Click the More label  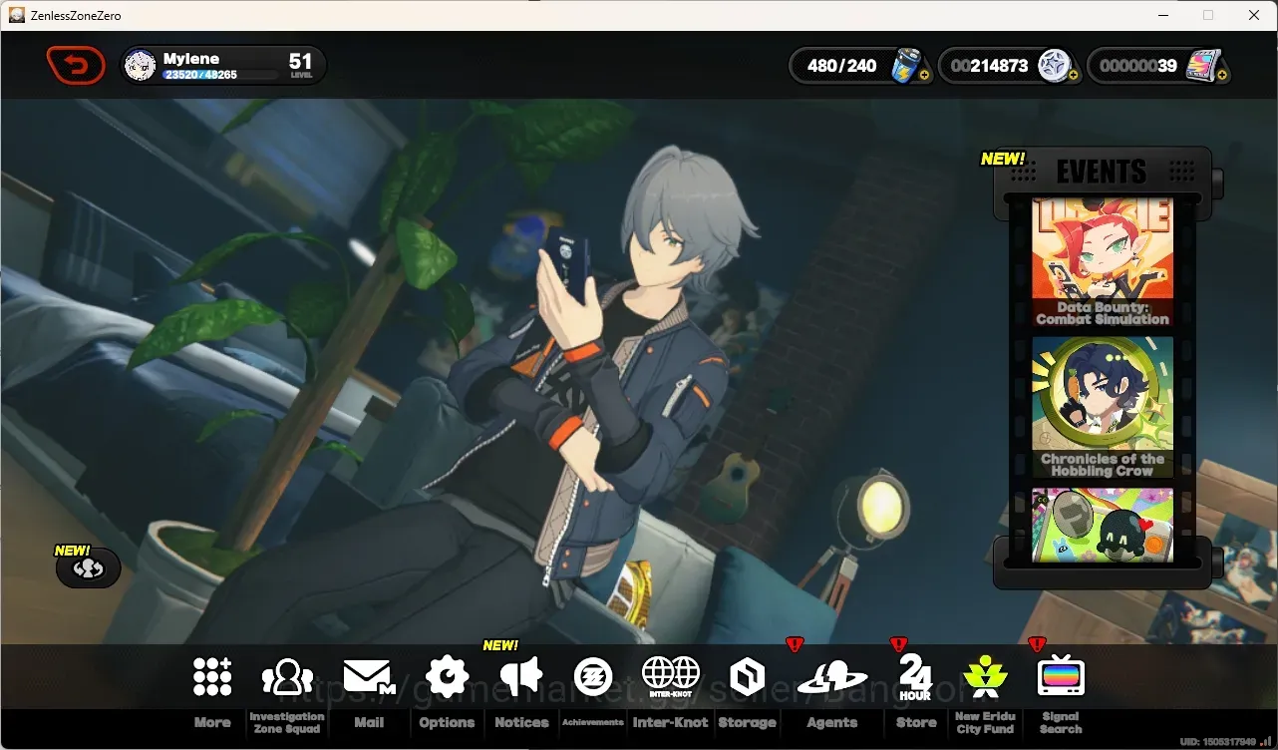[x=212, y=722]
